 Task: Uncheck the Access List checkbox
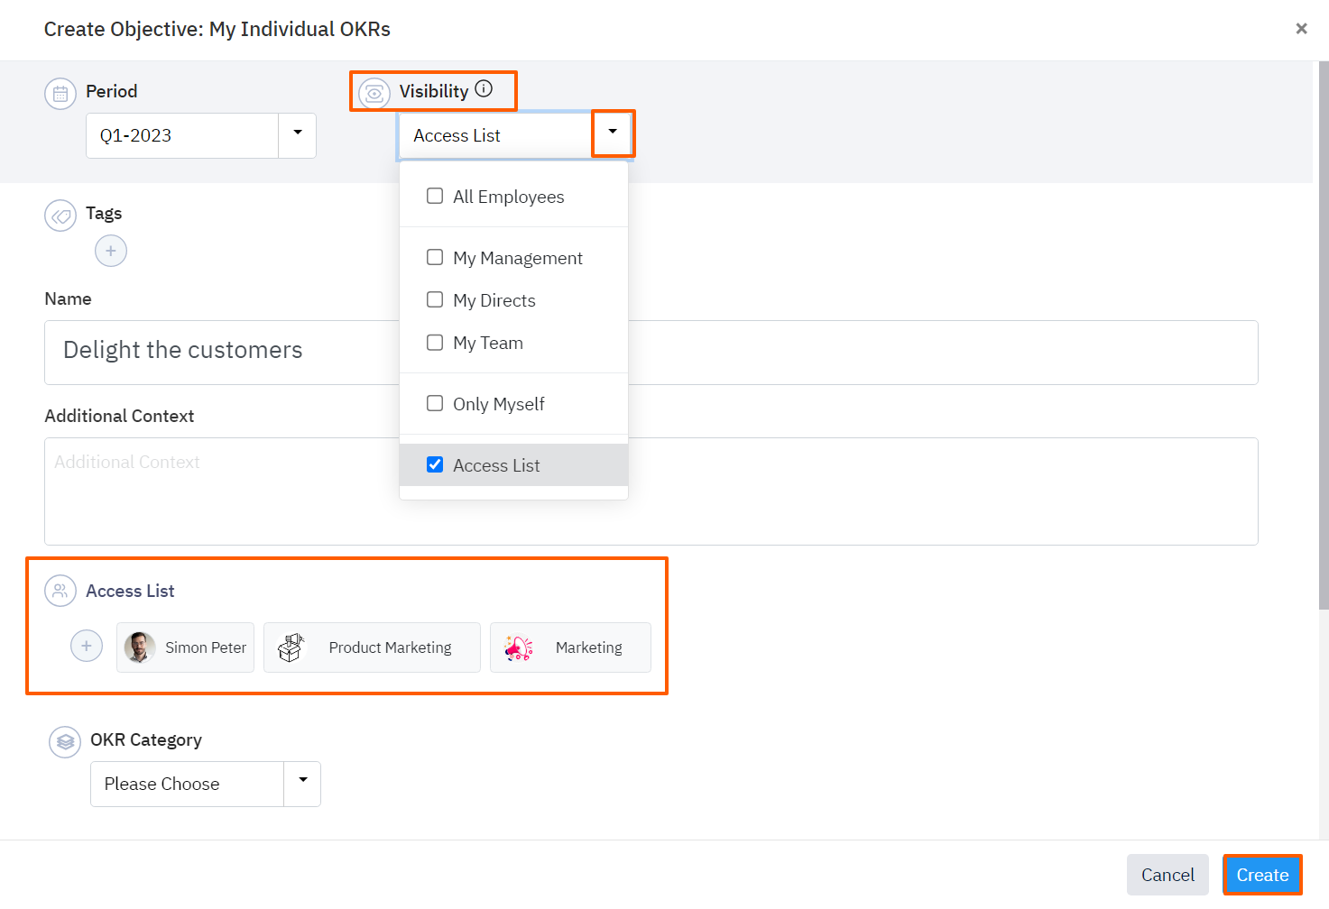435,464
